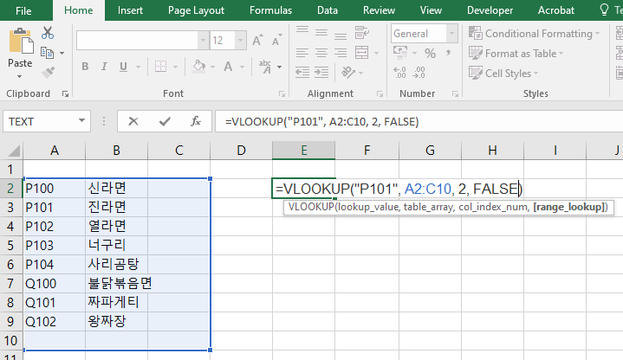Viewport: 623px width, 360px height.
Task: Click the Format Painter brush icon
Action: pyautogui.click(x=48, y=73)
